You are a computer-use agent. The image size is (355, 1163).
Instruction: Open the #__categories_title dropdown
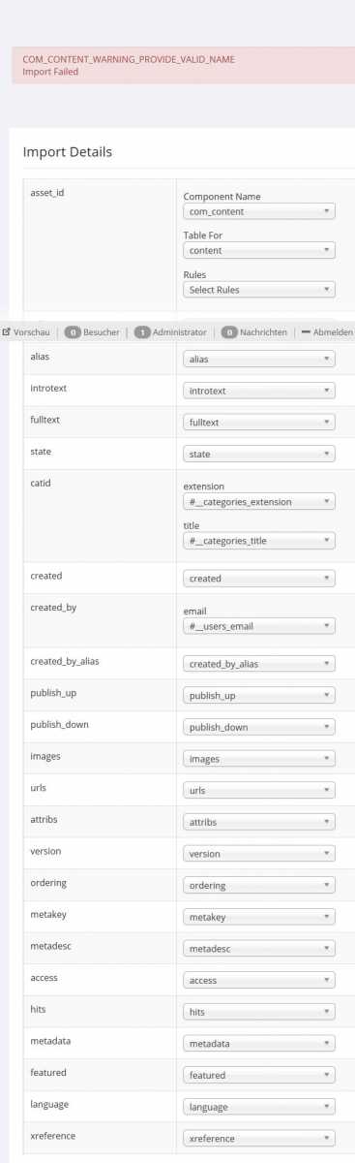[x=259, y=541]
